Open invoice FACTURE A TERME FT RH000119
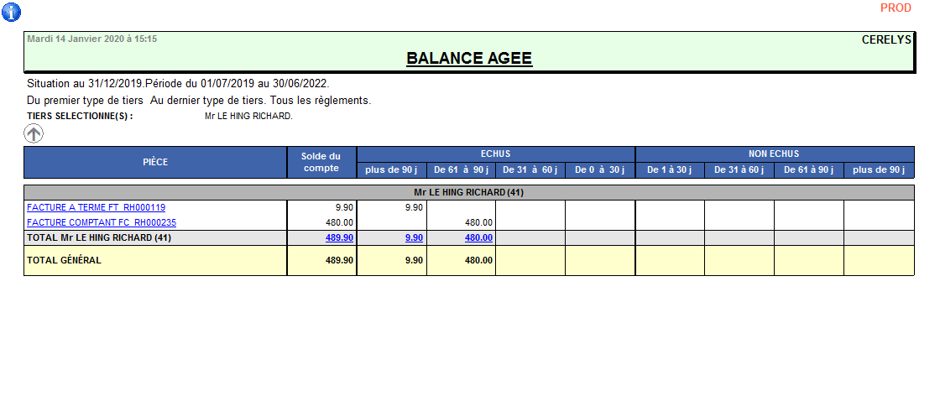 click(96, 207)
